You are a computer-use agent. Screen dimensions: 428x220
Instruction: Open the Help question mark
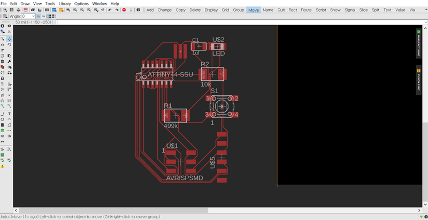coord(139,10)
